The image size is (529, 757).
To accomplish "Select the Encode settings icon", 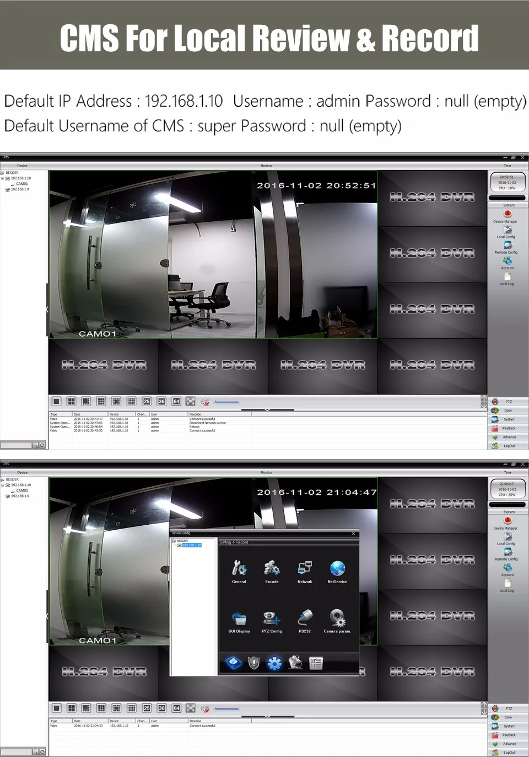I will click(272, 570).
